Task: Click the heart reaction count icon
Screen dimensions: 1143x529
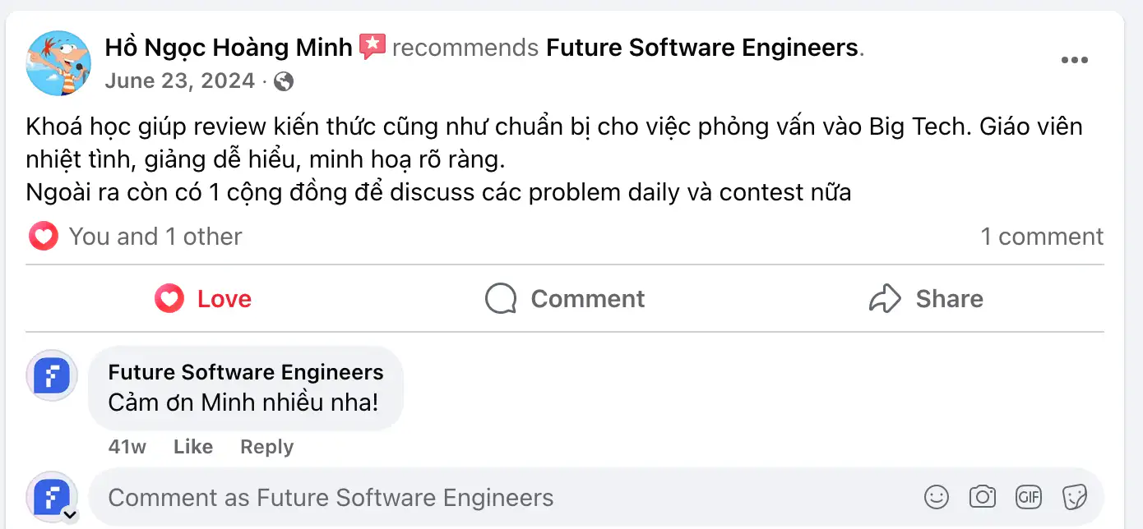Action: tap(43, 237)
